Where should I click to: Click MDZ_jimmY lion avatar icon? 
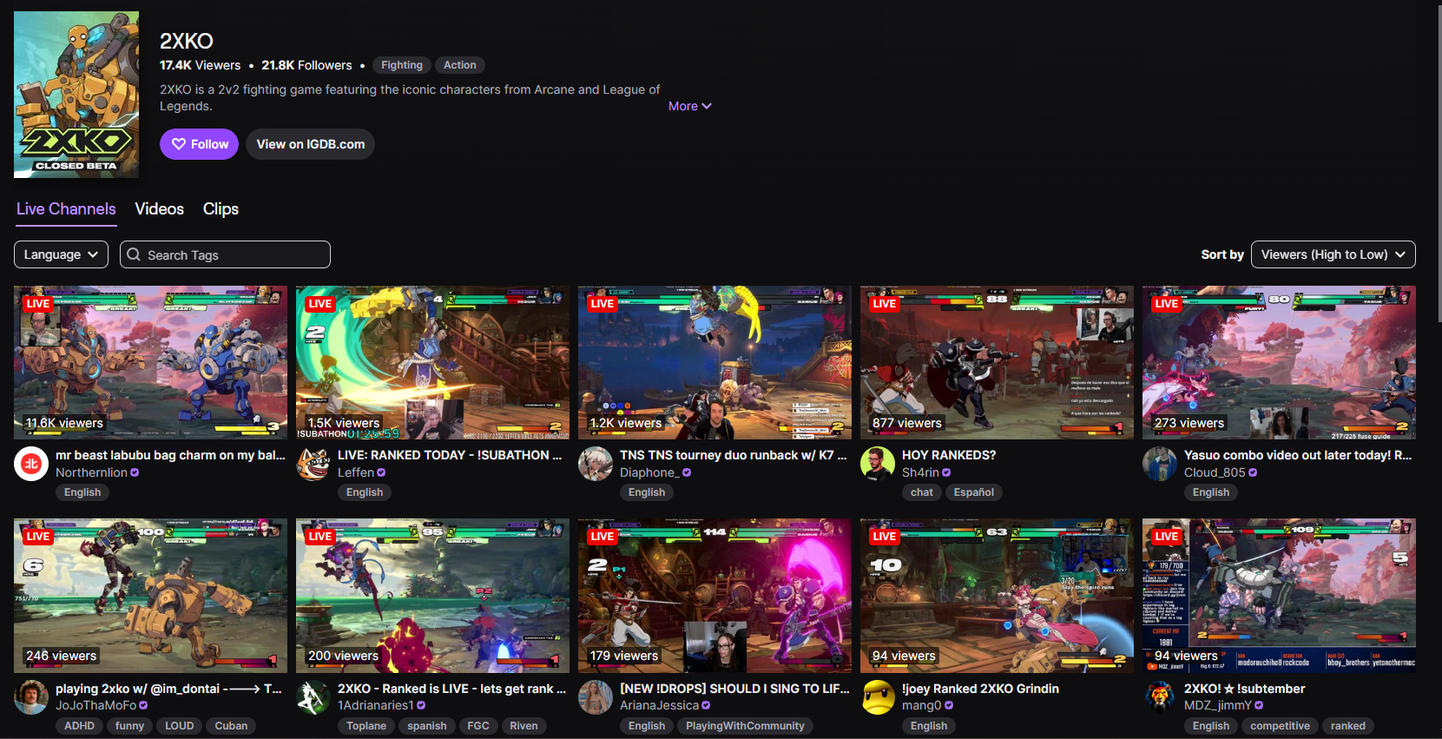coord(1160,697)
